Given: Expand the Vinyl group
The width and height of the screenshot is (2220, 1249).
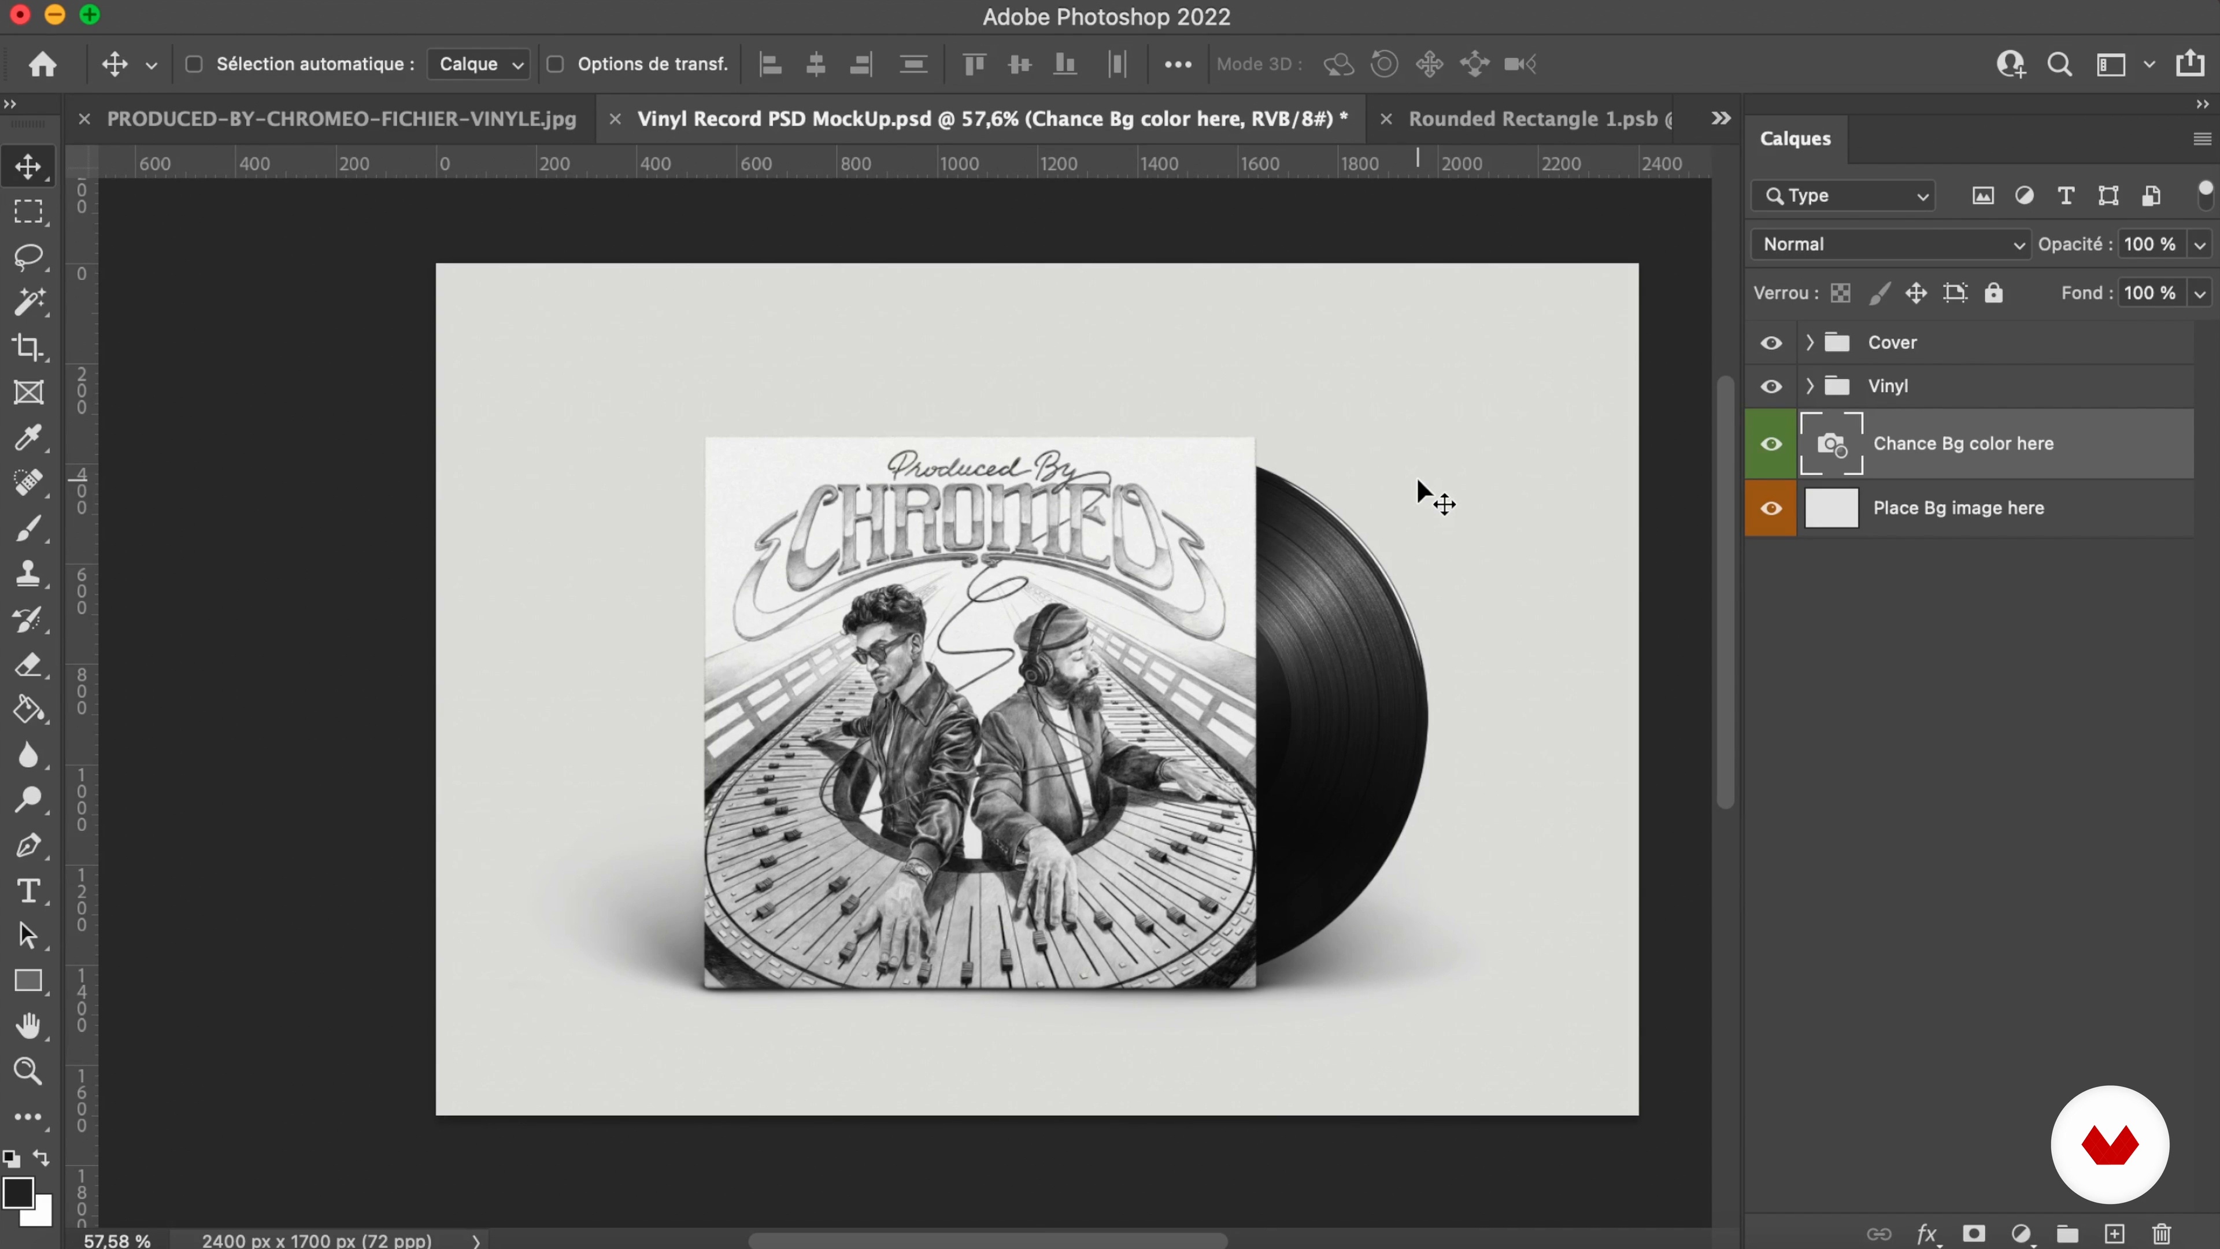Looking at the screenshot, I should tap(1810, 386).
